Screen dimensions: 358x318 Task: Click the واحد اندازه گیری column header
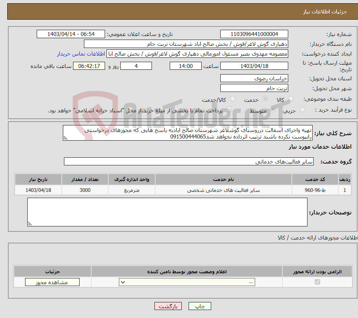coord(132,180)
